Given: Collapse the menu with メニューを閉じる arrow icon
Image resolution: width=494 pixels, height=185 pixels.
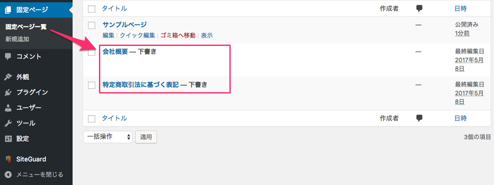Looking at the screenshot, I should point(8,174).
